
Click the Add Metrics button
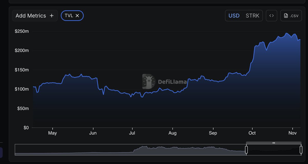pos(35,16)
